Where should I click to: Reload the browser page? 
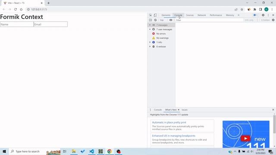pos(16,9)
